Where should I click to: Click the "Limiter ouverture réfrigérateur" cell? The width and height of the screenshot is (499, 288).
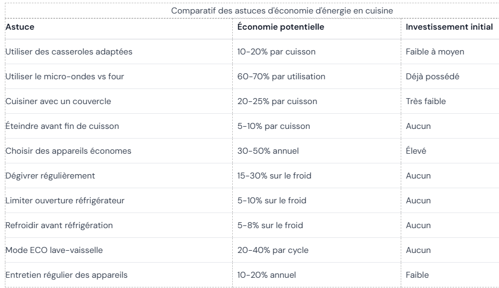point(65,201)
